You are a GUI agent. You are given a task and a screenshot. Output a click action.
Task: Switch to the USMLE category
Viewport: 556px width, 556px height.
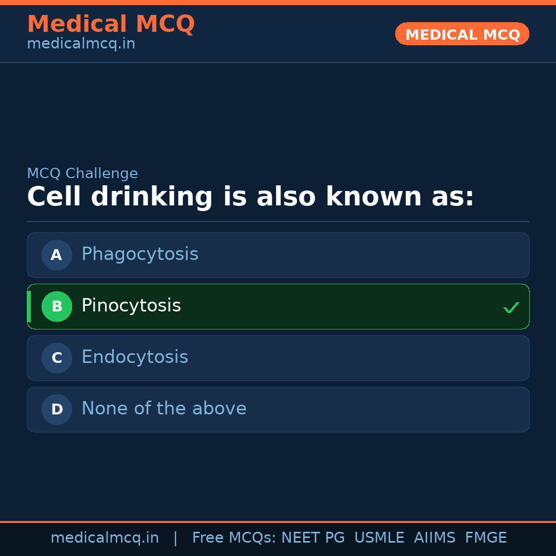click(x=379, y=537)
